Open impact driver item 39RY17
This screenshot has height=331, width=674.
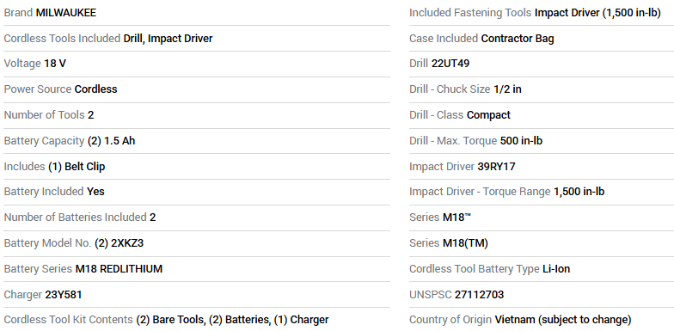(497, 167)
